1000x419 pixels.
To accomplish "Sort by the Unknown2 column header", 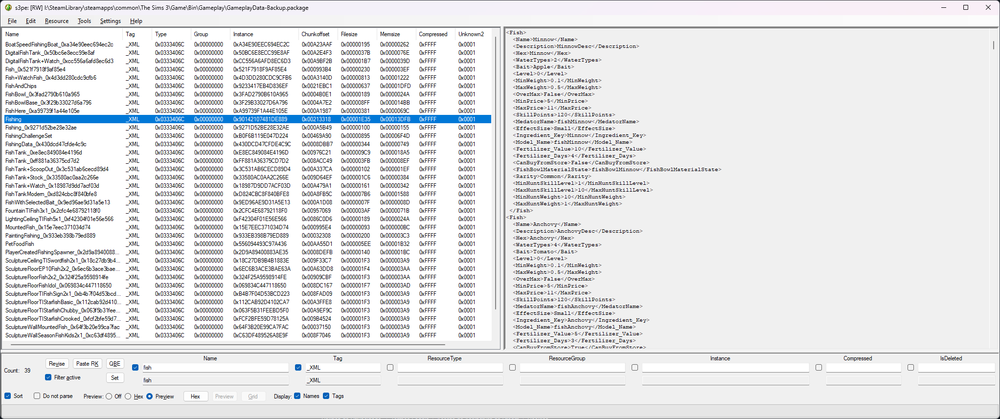I will 474,34.
